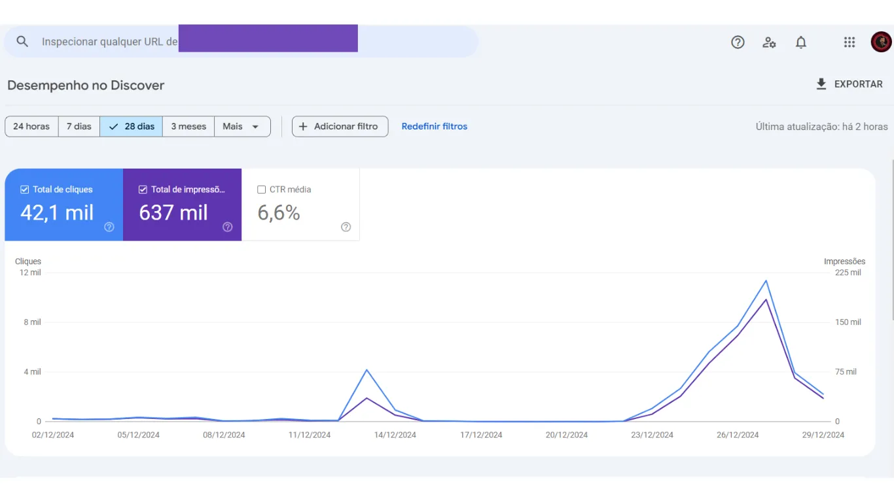This screenshot has width=894, height=502.
Task: Uncheck Total de cliques checkbox
Action: point(25,190)
